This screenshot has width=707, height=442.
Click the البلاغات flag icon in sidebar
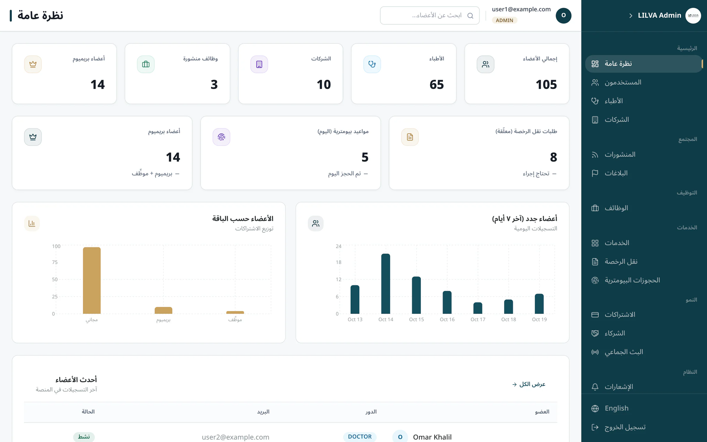point(595,173)
